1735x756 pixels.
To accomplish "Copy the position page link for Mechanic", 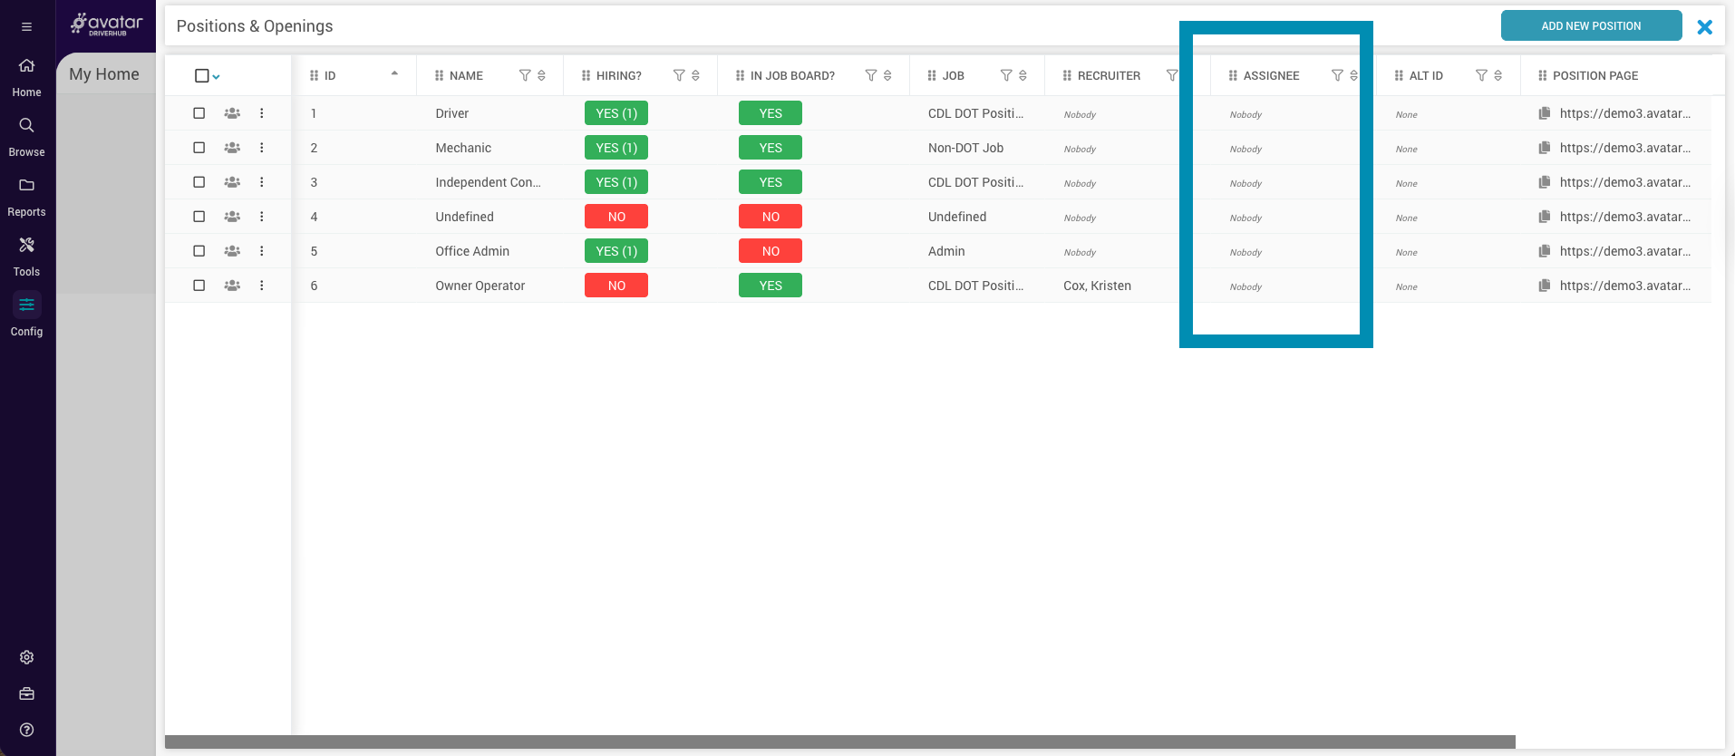I will (x=1544, y=148).
